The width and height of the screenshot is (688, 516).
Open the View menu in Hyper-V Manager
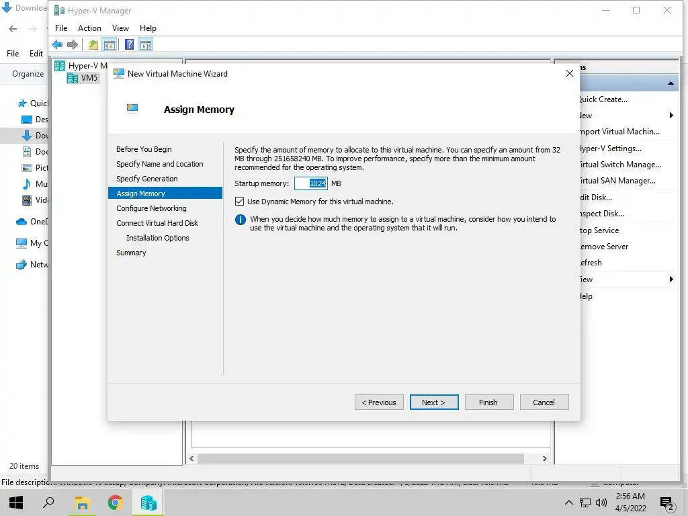point(120,28)
